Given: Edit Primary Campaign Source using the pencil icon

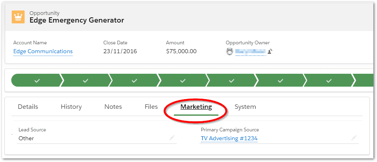Looking at the screenshot, I should click(354, 138).
